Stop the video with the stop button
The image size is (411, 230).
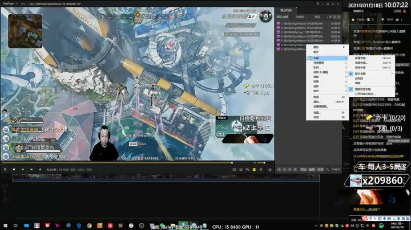pyautogui.click(x=14, y=170)
